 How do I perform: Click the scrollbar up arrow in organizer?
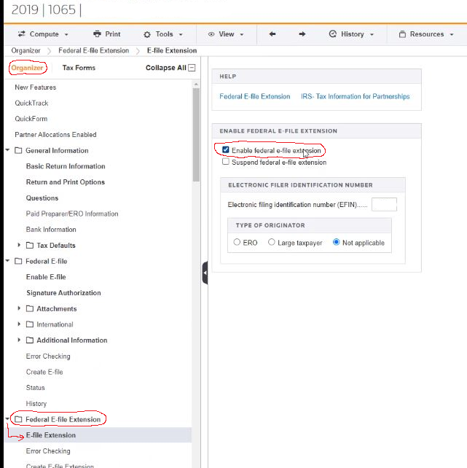point(196,85)
